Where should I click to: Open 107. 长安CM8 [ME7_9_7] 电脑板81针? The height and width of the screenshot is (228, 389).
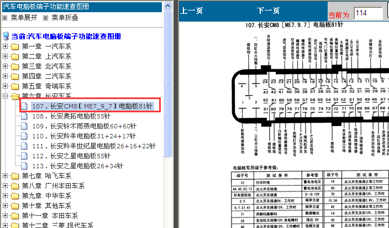click(x=92, y=106)
